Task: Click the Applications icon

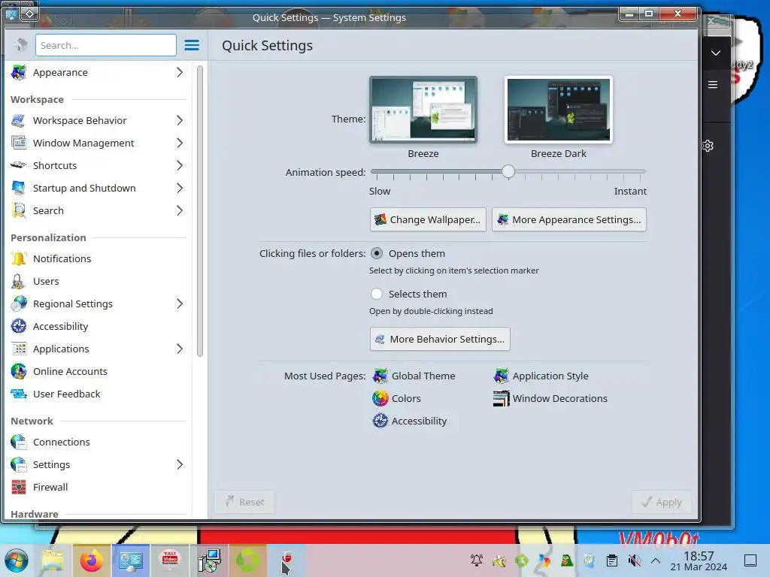Action: tap(19, 349)
